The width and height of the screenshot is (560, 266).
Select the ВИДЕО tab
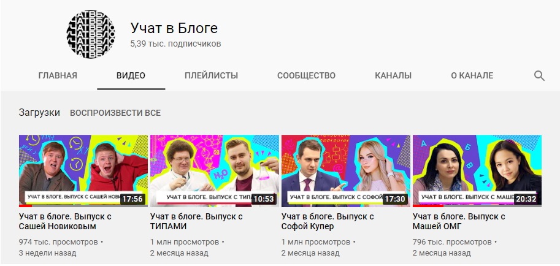point(131,76)
